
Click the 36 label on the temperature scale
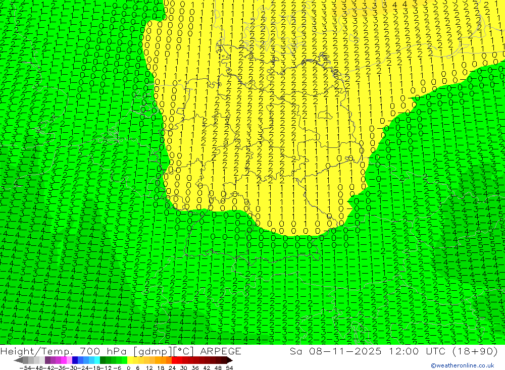coord(195,367)
